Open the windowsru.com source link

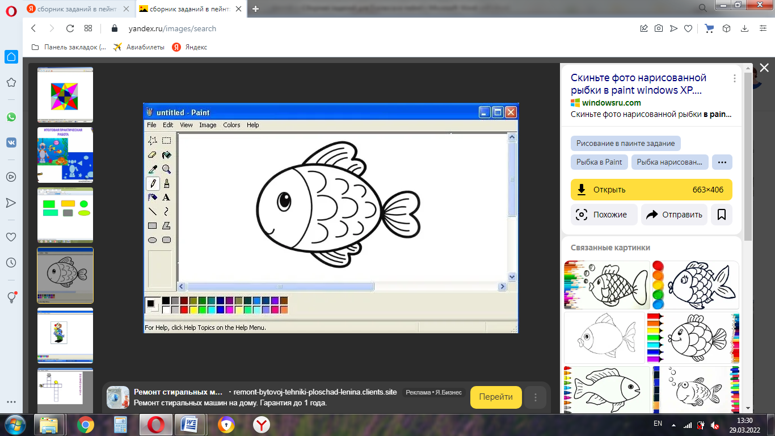tap(611, 103)
